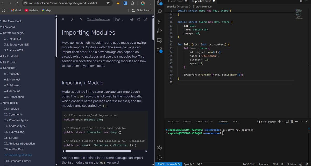Click the flame extension icon in Chrome
This screenshot has width=311, height=166.
point(118,3)
